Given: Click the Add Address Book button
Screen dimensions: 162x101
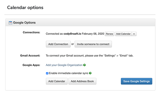Looking at the screenshot, I should point(82,81).
